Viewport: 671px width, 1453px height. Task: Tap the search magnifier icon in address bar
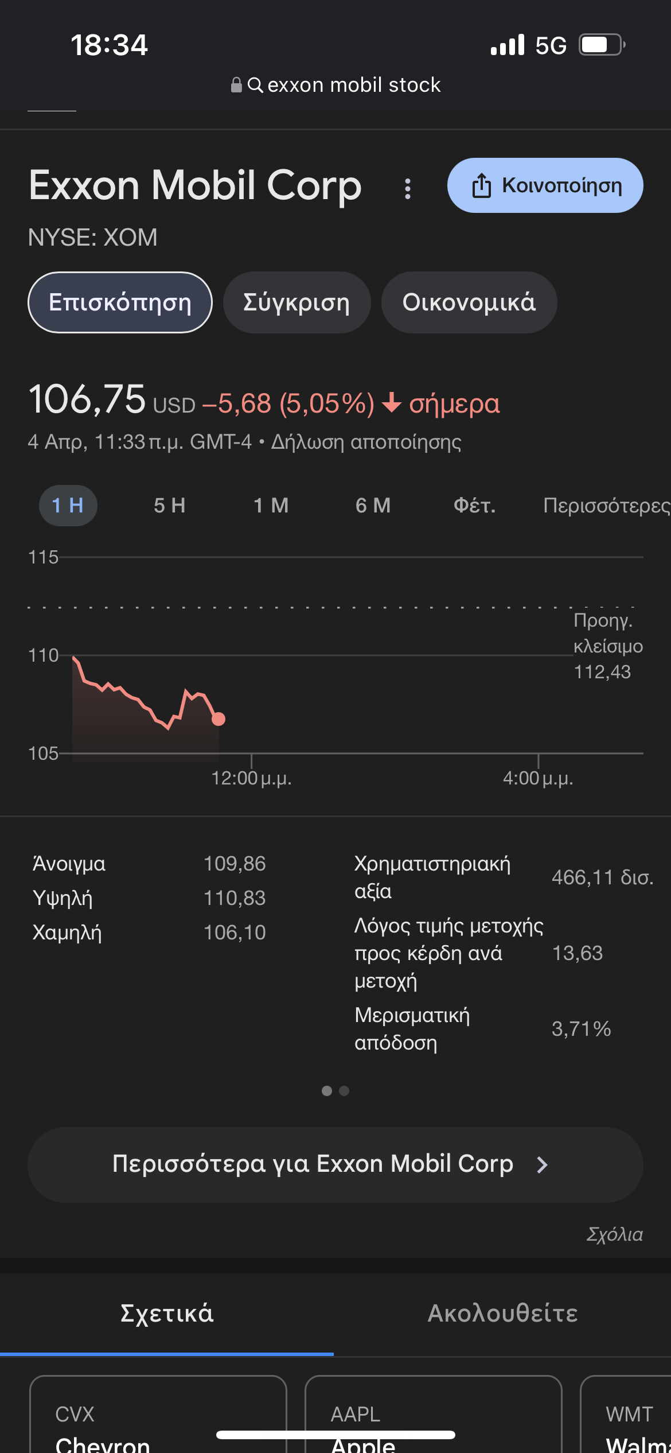pos(255,85)
